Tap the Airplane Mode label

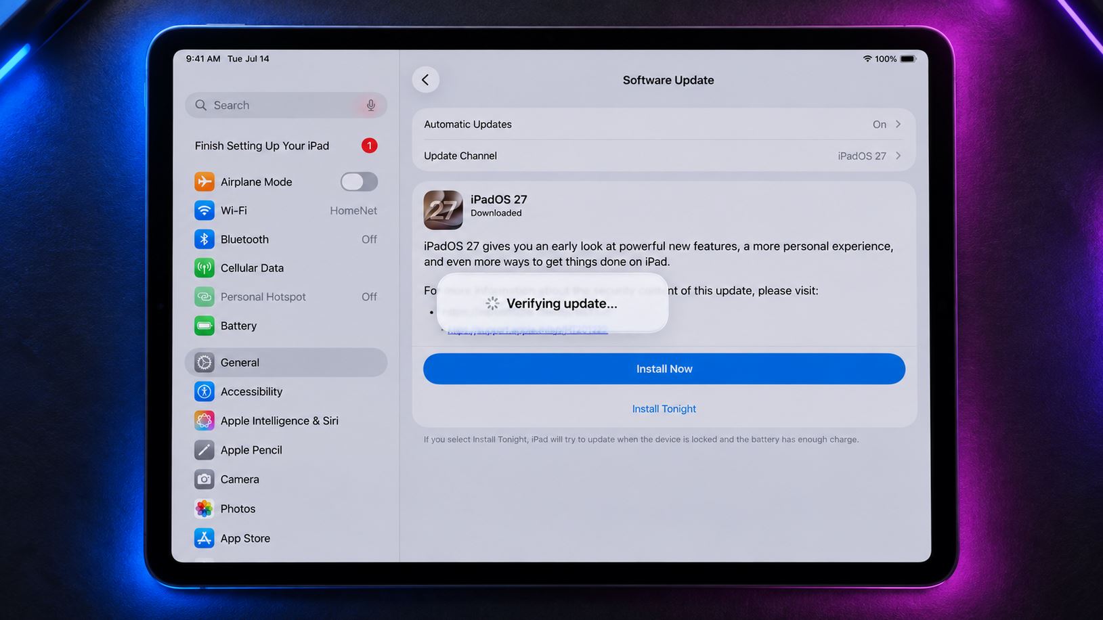pyautogui.click(x=256, y=181)
